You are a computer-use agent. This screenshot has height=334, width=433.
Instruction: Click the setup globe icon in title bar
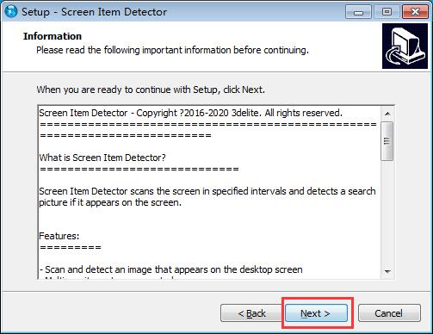11,11
